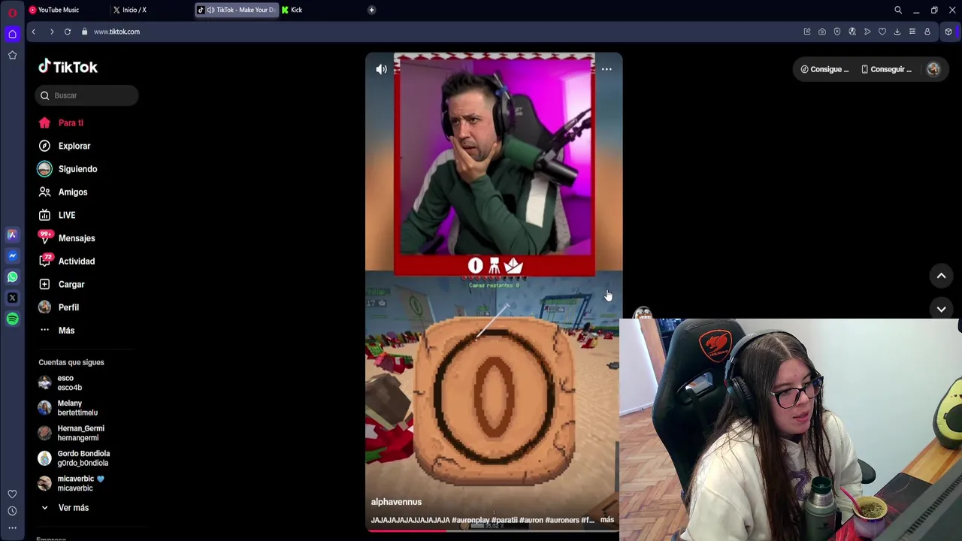Image resolution: width=962 pixels, height=541 pixels.
Task: Click the search tabs magnifier icon
Action: (x=898, y=10)
